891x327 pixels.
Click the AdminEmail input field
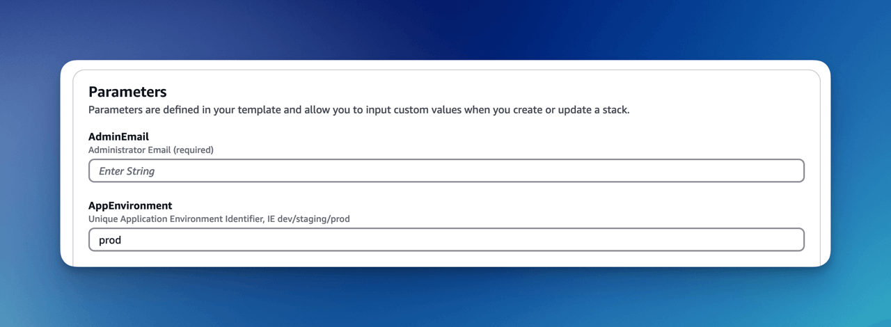click(x=446, y=171)
